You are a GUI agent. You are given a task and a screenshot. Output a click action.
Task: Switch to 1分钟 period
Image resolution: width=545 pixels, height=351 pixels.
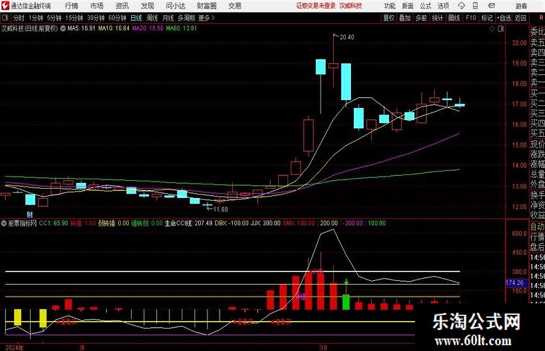coord(36,18)
